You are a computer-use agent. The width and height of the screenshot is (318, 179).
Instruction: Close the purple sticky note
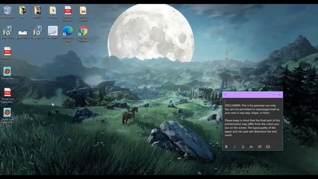point(280,94)
